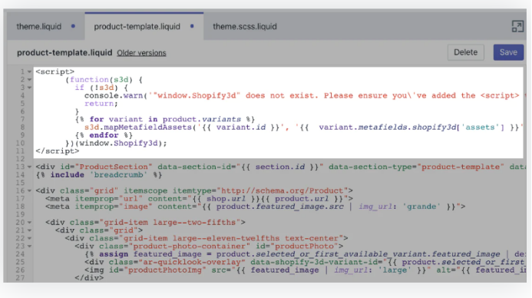Click the img id="productPhotoImg" line
532x298 pixels.
(x=305, y=270)
